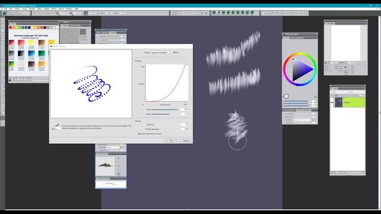Select the black swatch in mixer colors
381x214 pixels.
45,27
